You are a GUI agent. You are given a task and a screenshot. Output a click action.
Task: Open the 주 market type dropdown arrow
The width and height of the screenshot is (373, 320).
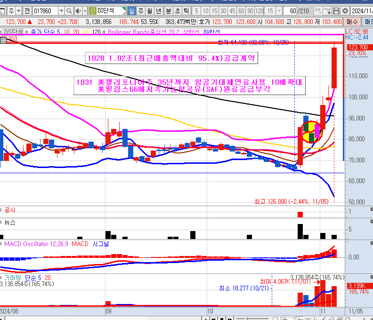(18, 10)
